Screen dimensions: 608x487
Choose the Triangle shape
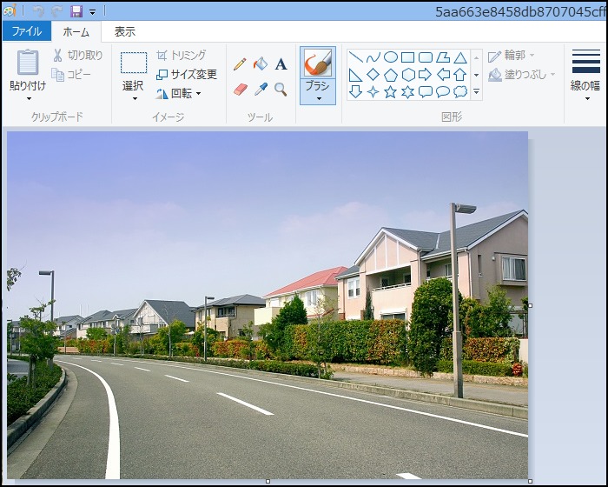pyautogui.click(x=460, y=57)
